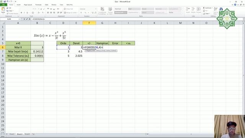Viewport: 245px width, 138px height.
Task: Switch to the Data tab
Action: coord(47,5)
